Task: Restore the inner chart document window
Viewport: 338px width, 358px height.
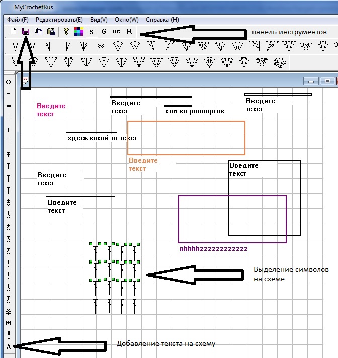Action: [327, 81]
